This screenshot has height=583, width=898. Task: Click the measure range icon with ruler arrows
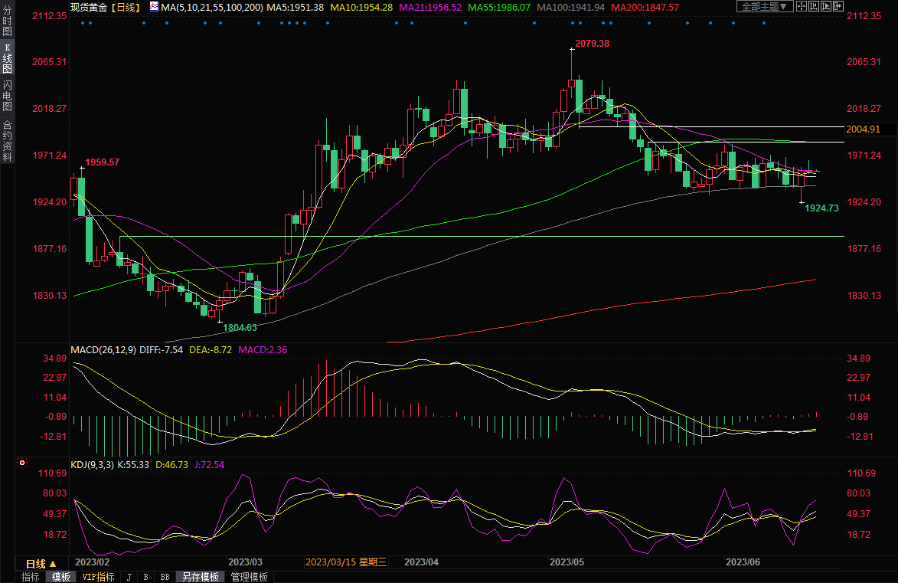click(x=814, y=7)
